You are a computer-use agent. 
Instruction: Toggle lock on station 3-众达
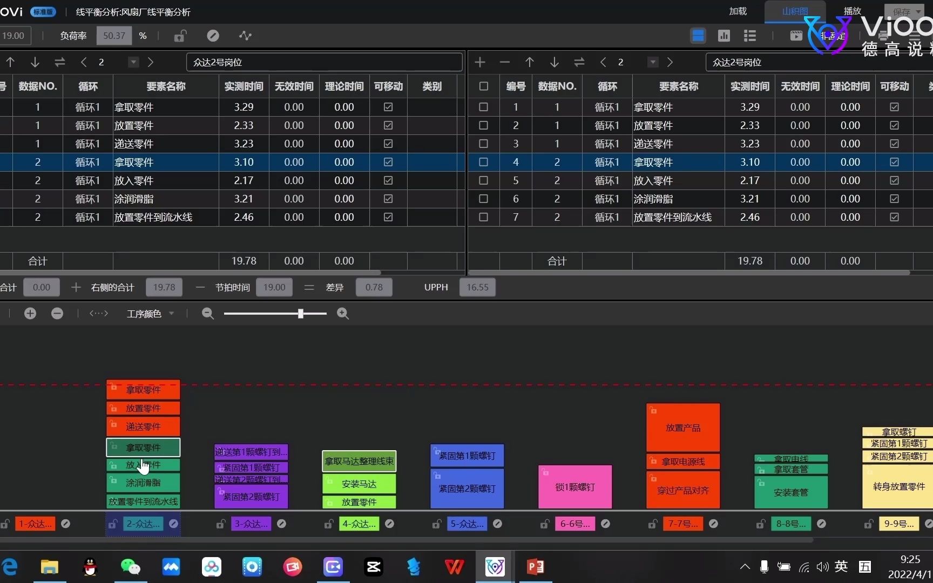pyautogui.click(x=221, y=524)
